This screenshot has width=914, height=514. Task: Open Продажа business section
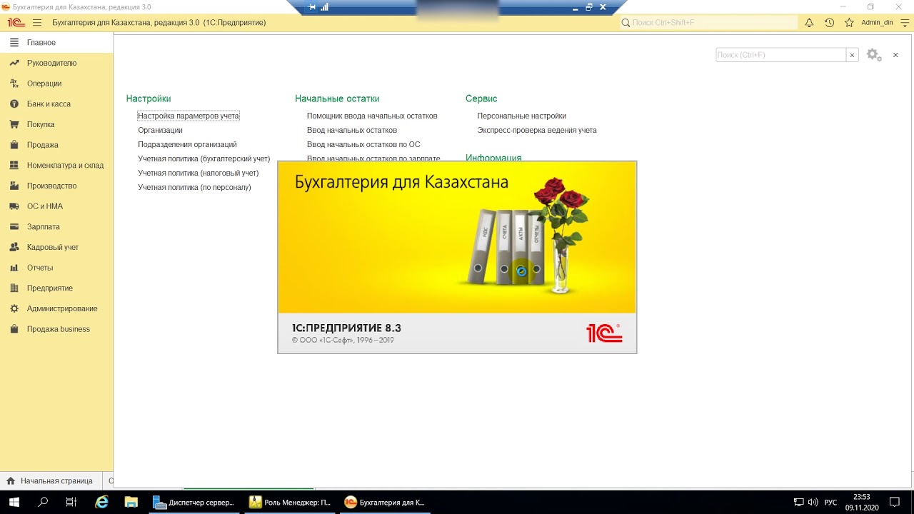tap(56, 329)
